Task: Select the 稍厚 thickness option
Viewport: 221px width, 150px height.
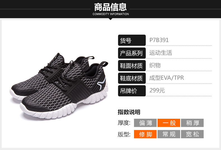Action: pos(192,123)
